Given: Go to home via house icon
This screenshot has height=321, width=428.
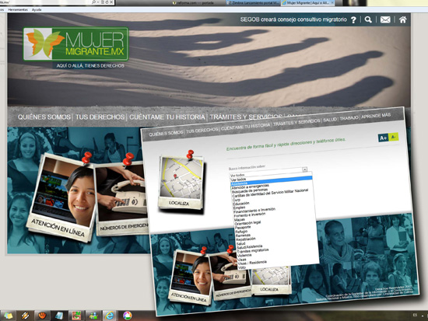Looking at the screenshot, I should point(402,19).
